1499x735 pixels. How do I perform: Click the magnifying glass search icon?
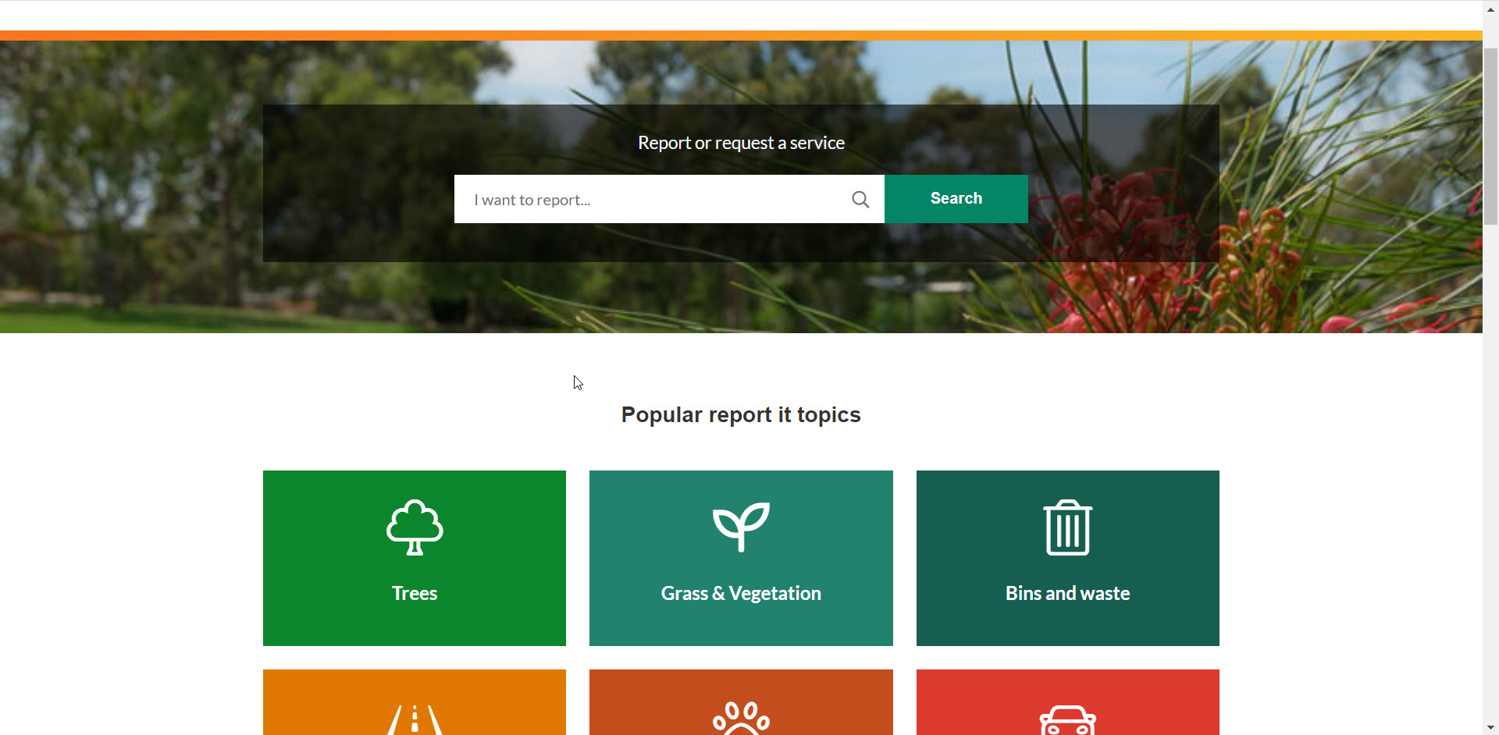click(860, 200)
